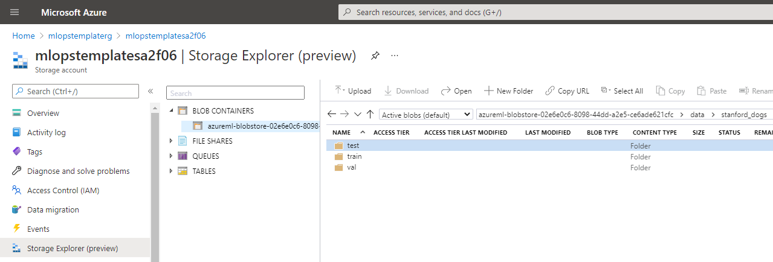Open the Active blobs (default) dropdown
Screen dimensions: 773x262
click(x=426, y=115)
